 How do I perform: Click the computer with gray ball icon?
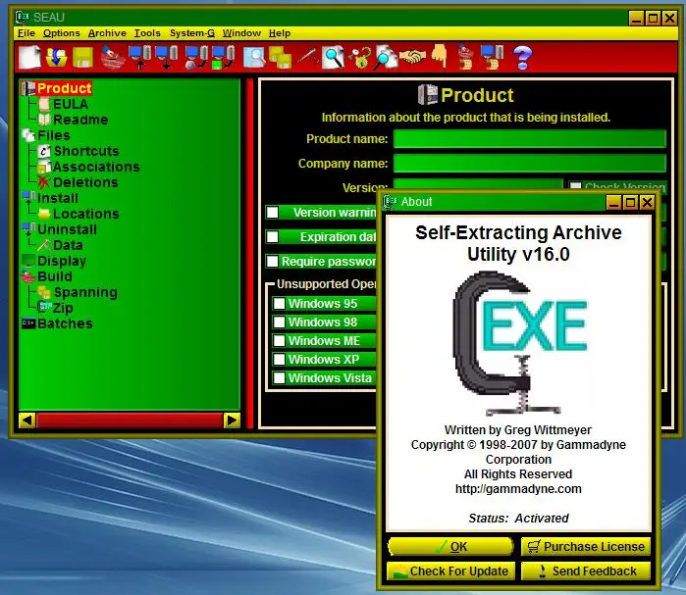[196, 57]
